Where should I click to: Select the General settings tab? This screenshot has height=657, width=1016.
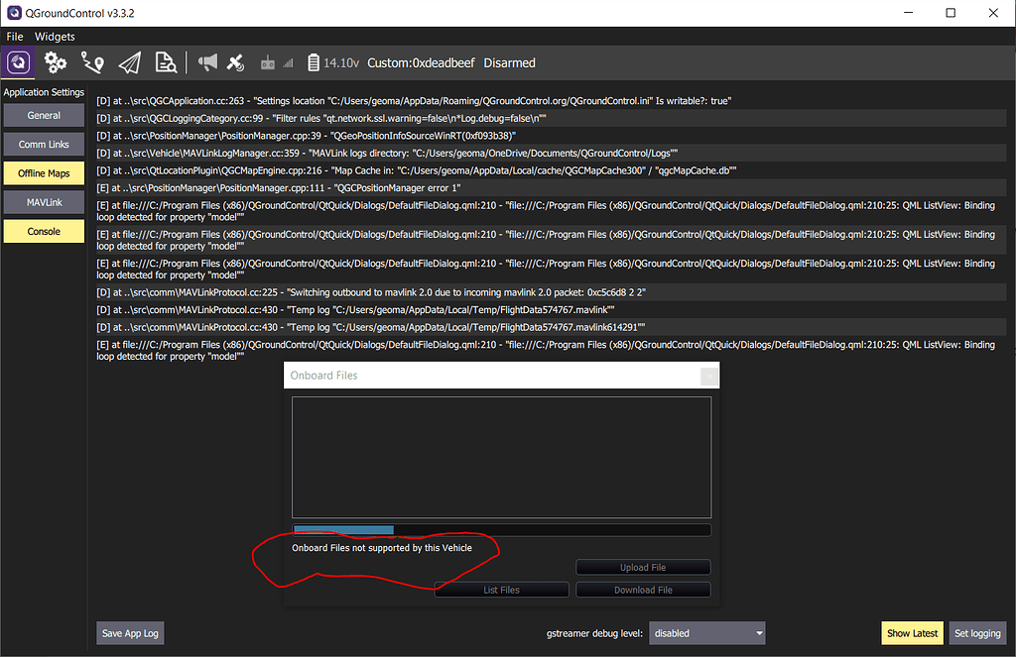click(x=44, y=116)
